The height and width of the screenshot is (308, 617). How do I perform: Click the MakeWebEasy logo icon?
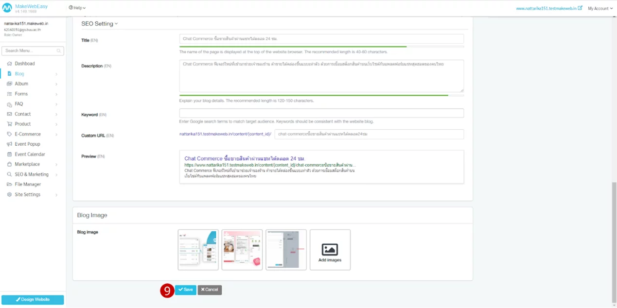pos(7,8)
